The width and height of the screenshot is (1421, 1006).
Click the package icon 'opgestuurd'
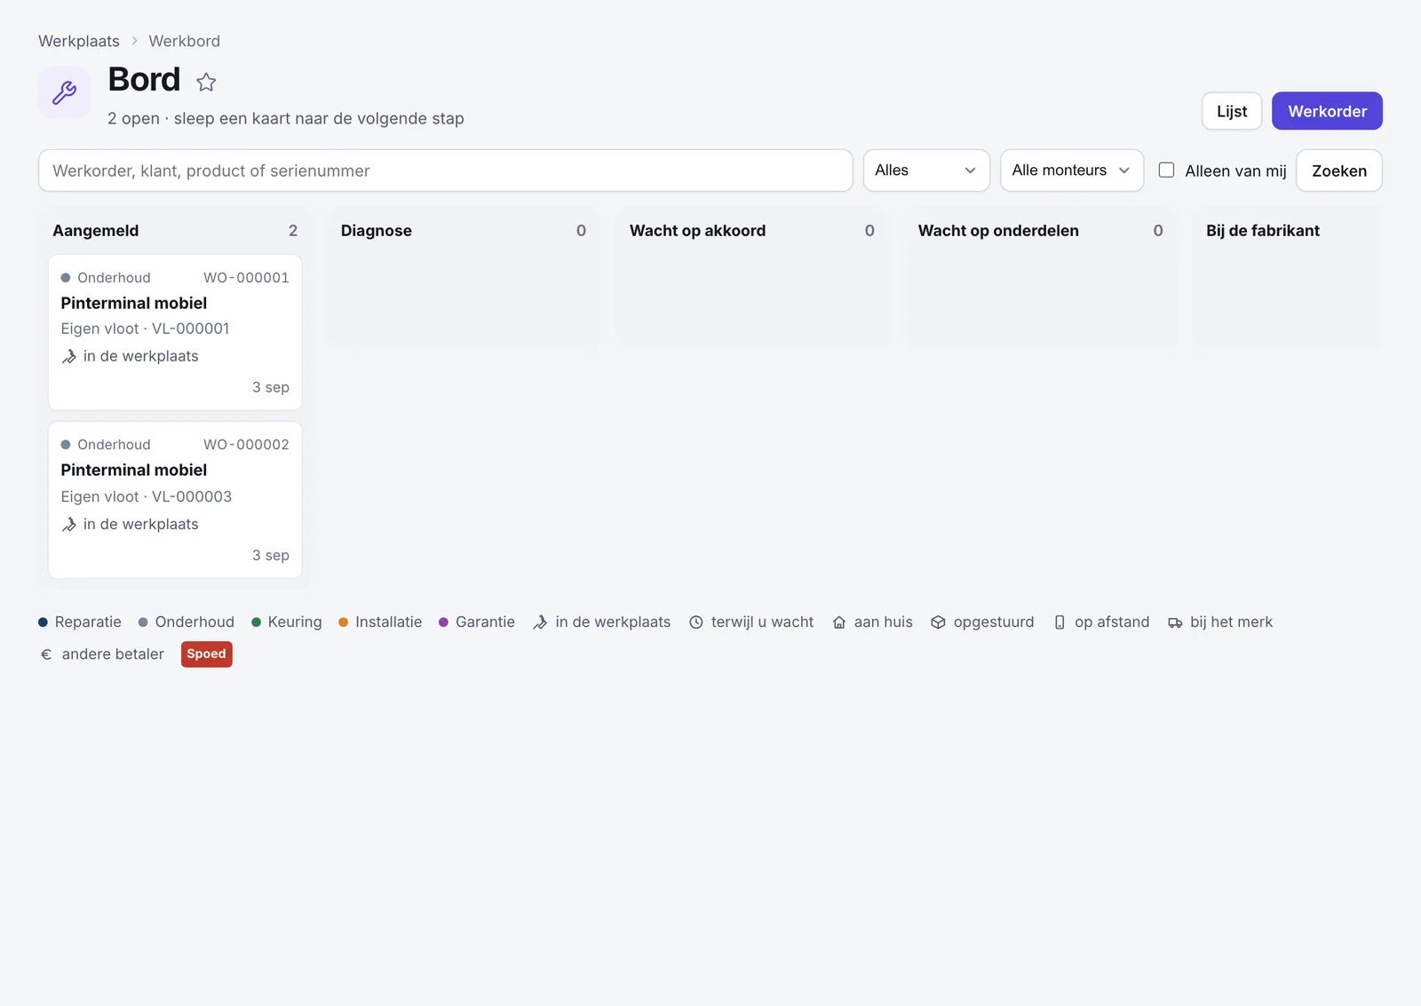point(938,622)
